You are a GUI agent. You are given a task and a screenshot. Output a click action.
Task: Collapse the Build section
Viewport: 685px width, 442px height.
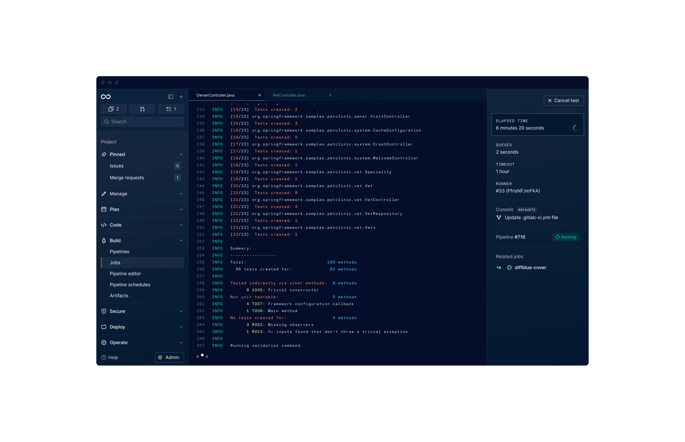[x=181, y=241]
